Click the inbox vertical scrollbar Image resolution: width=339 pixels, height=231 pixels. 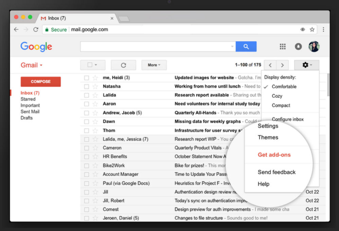(x=328, y=85)
